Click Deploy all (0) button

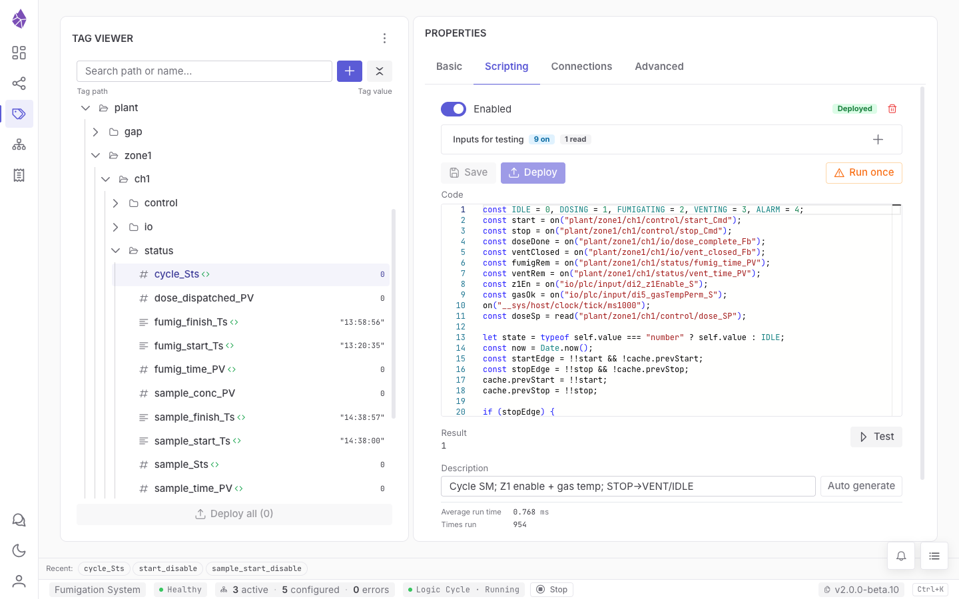click(x=234, y=514)
